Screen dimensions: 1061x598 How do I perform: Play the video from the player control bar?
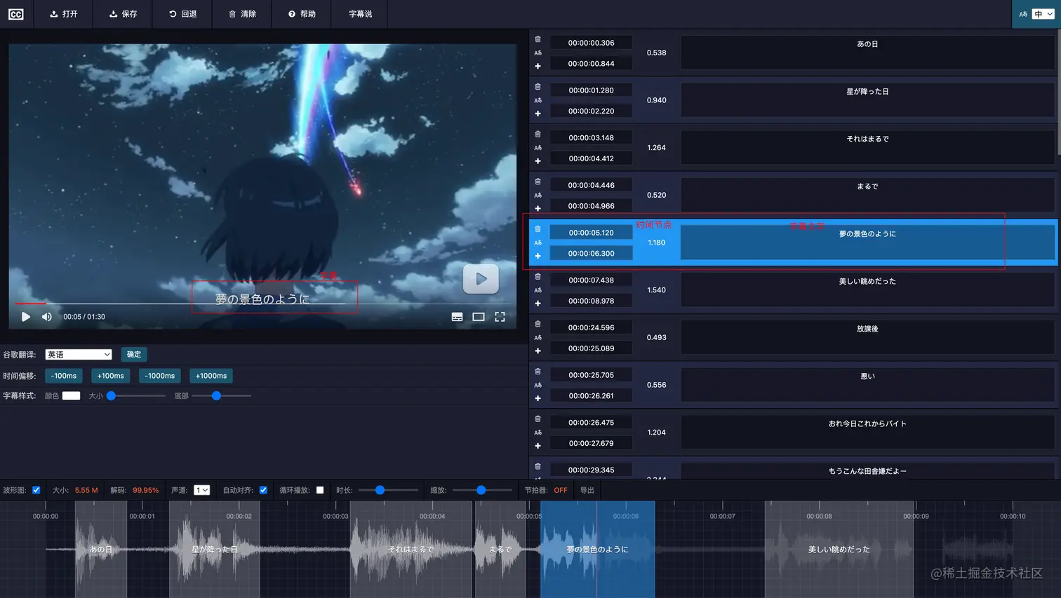pos(26,317)
